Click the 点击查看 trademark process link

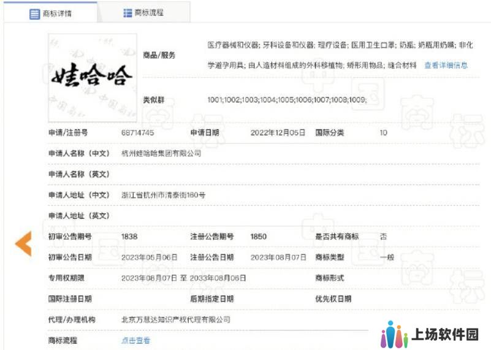[135, 340]
